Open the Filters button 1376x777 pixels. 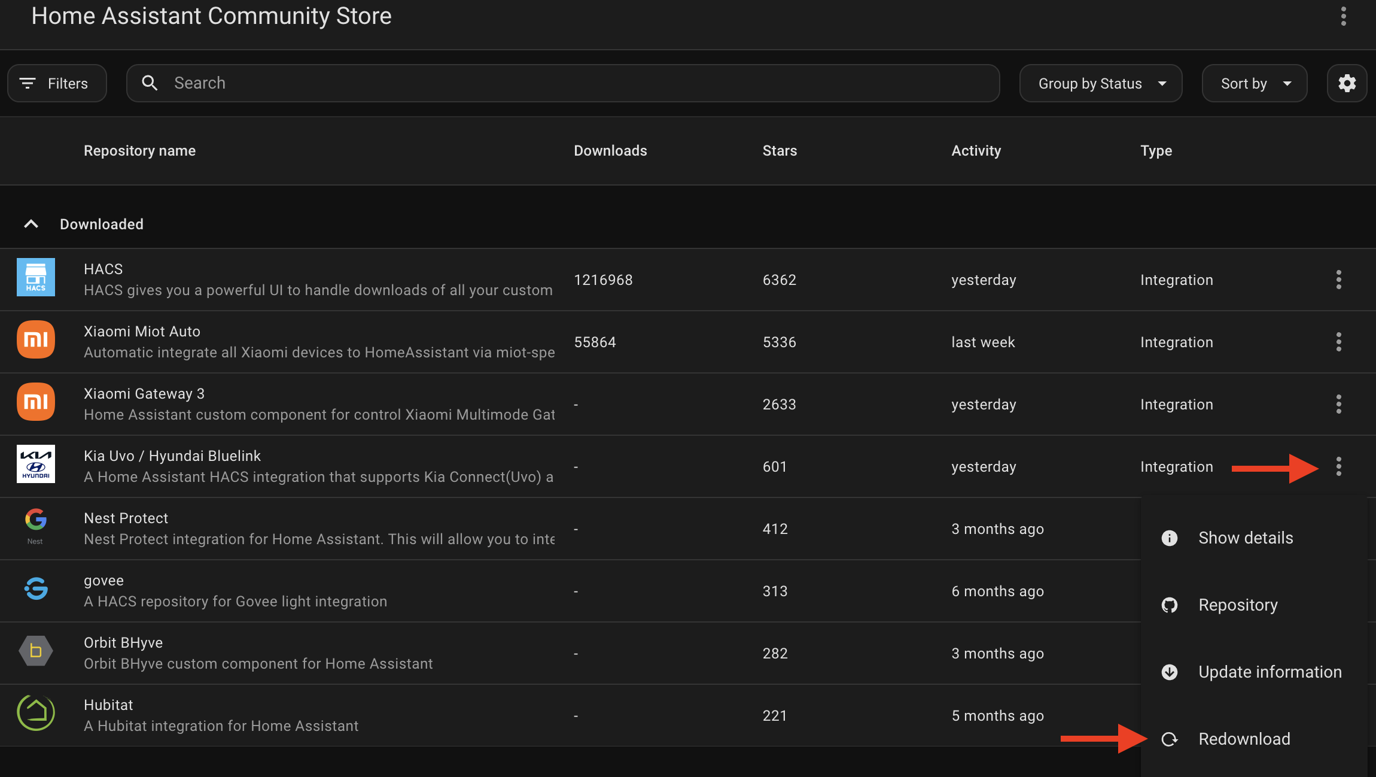[x=57, y=83]
